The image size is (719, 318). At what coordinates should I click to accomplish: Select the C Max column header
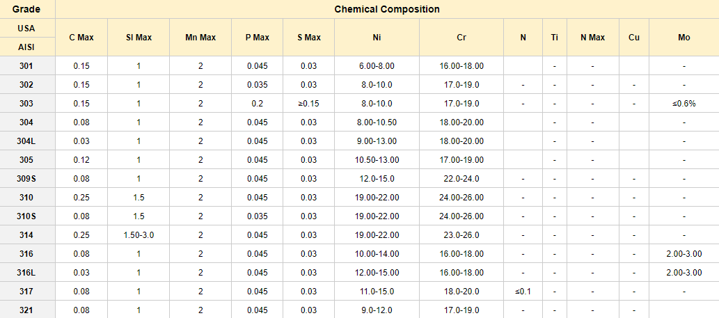81,38
